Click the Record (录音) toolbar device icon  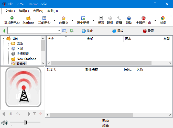101,18
